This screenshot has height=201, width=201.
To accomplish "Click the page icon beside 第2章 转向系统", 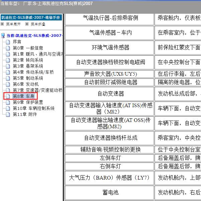I will pyautogui.click(x=8, y=60).
